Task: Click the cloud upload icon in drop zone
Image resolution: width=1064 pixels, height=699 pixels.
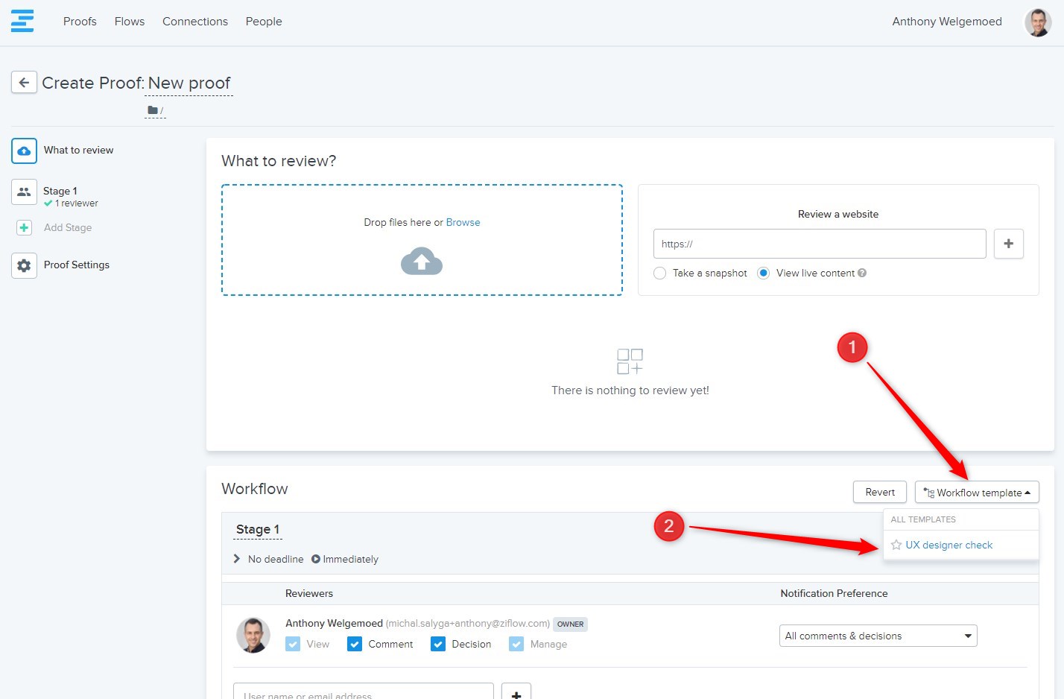Action: tap(422, 261)
